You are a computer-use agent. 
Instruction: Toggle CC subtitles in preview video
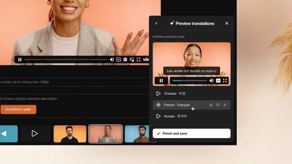[x=218, y=81]
